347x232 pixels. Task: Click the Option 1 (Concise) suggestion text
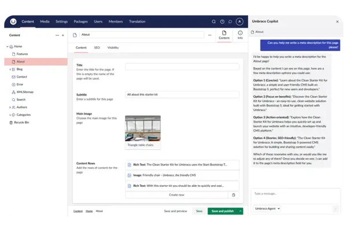(x=290, y=85)
